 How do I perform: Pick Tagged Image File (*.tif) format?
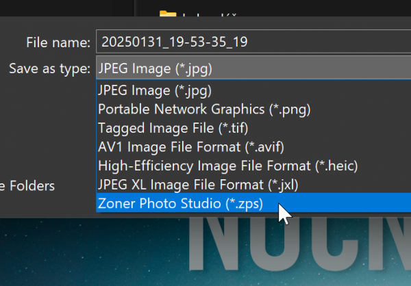coord(253,128)
